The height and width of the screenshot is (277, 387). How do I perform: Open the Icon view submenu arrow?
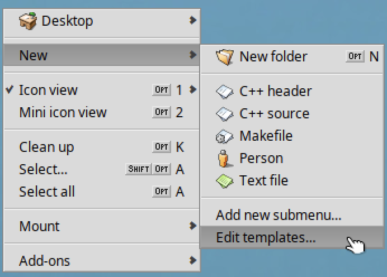(192, 89)
